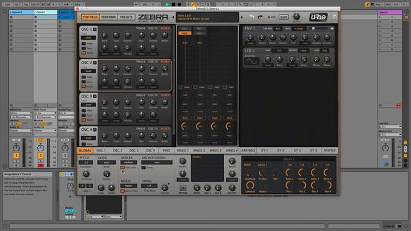Image resolution: width=411 pixels, height=231 pixels.
Task: Click the OSC 3 Pan knob
Action: click(141, 102)
